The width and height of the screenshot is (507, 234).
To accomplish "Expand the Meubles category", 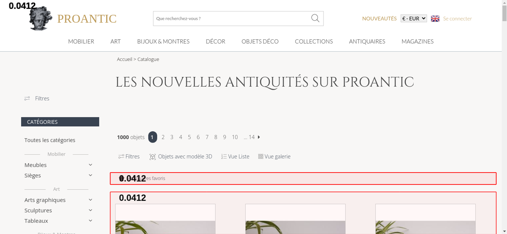I will click(x=90, y=165).
